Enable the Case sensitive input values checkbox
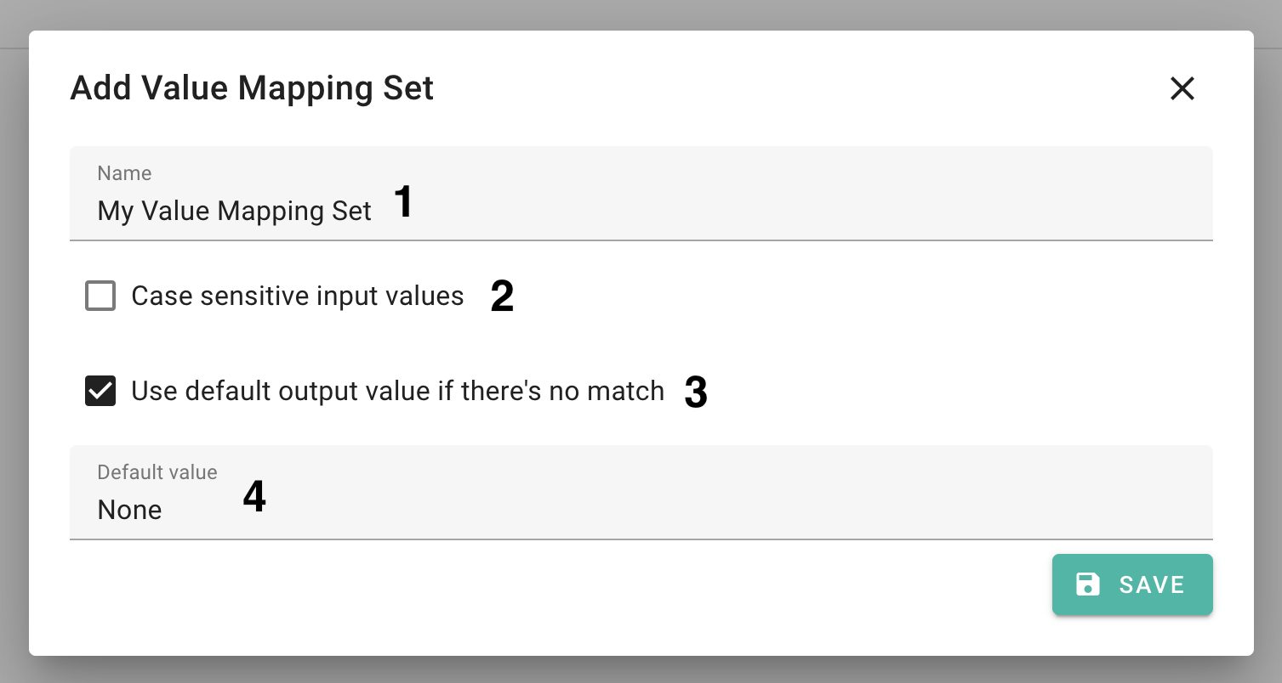 pyautogui.click(x=100, y=296)
